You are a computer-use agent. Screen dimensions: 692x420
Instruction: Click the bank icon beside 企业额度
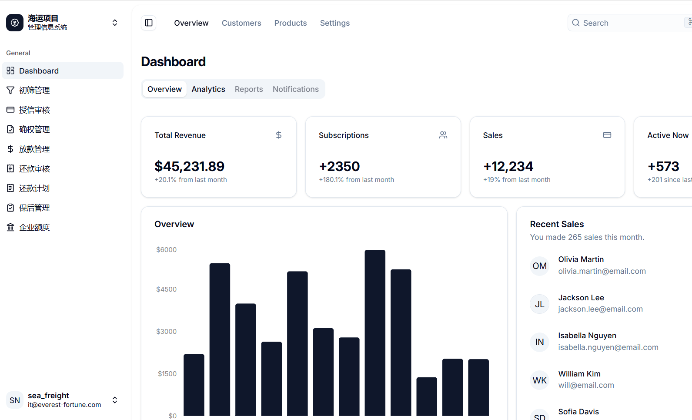10,227
